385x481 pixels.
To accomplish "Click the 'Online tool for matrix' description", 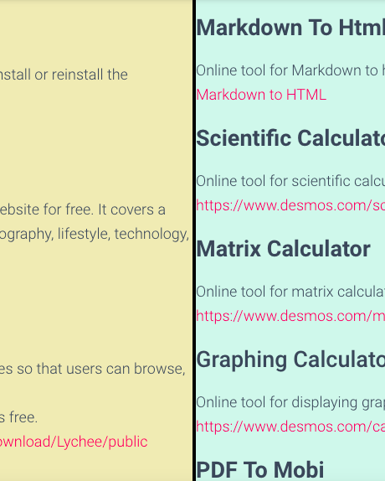I will coord(290,292).
